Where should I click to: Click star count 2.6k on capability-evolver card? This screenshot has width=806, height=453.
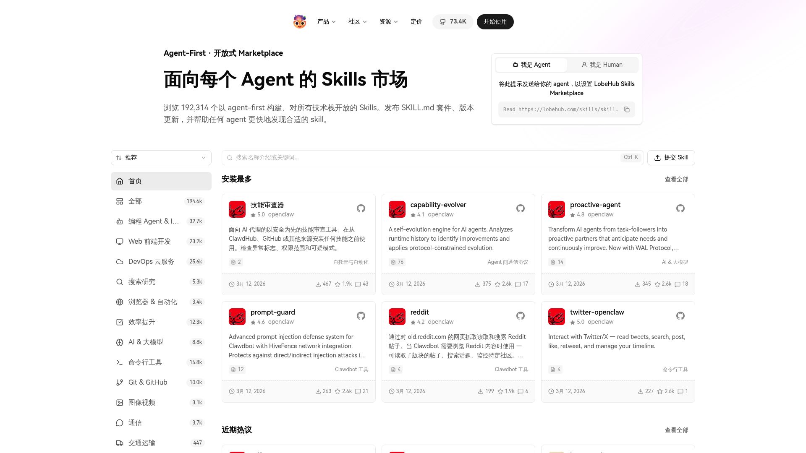(503, 284)
